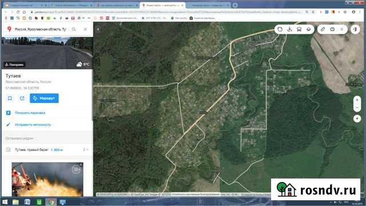Screen dimensions: 366x206
Task: Open a new browser tab with plus
Action: point(235,5)
